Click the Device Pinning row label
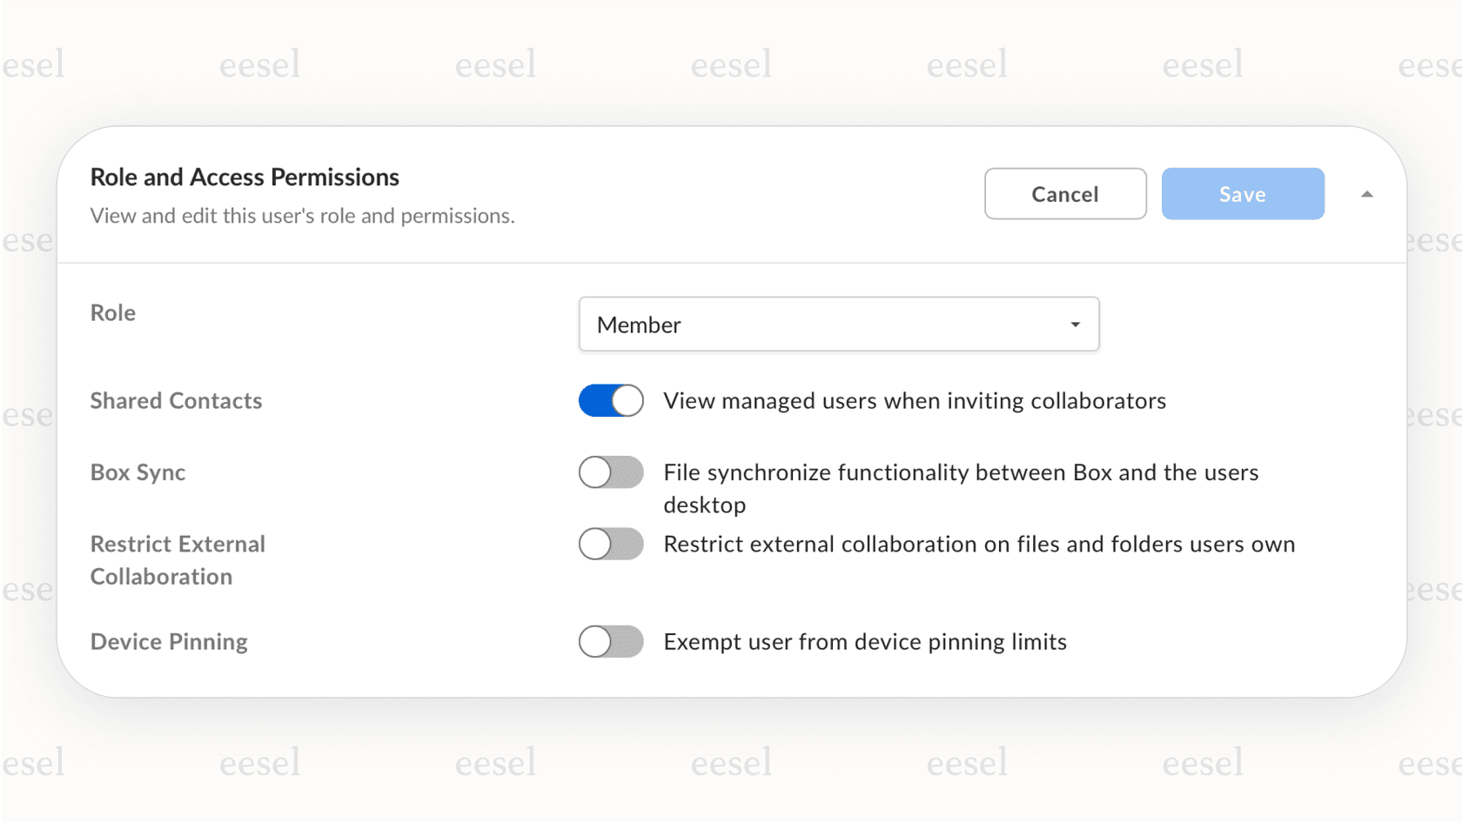 point(169,642)
